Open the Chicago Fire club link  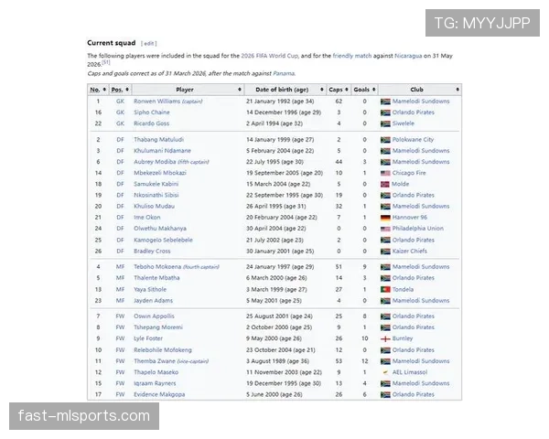pyautogui.click(x=409, y=173)
